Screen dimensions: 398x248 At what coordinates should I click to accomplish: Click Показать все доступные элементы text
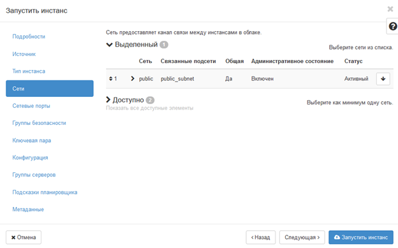(x=149, y=108)
